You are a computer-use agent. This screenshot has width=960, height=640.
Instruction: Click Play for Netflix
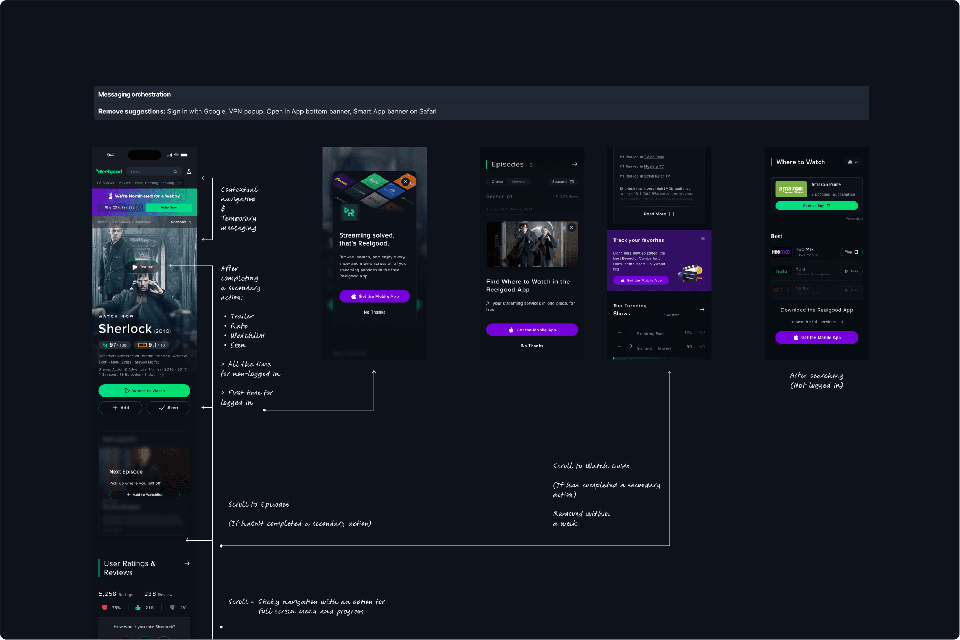pos(851,290)
